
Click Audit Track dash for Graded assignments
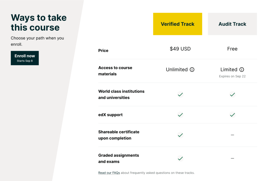tap(232, 159)
